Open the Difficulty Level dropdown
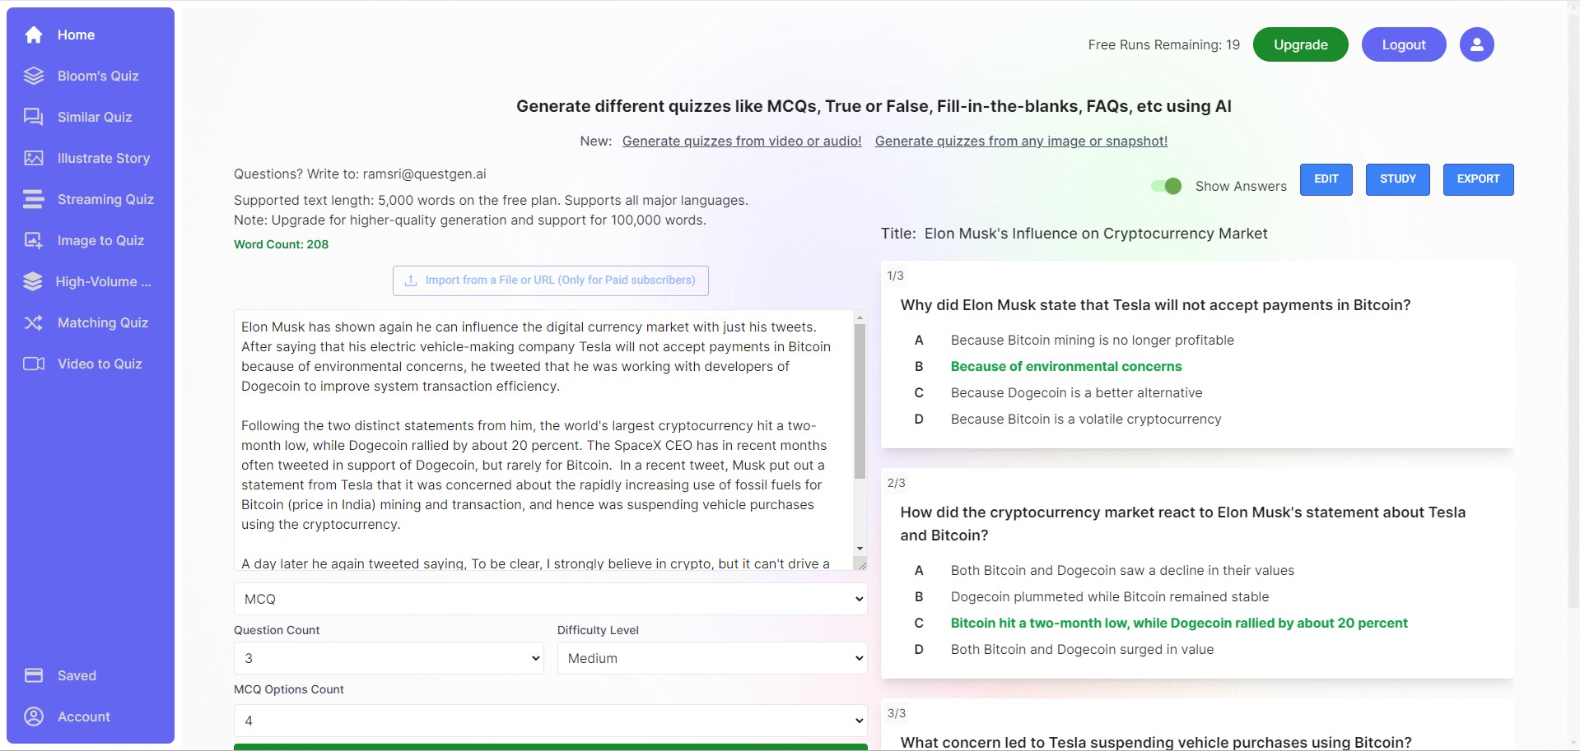Viewport: 1580px width, 751px height. [712, 658]
